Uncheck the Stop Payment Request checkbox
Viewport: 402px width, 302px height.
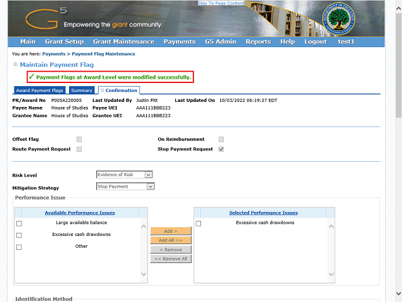221,149
